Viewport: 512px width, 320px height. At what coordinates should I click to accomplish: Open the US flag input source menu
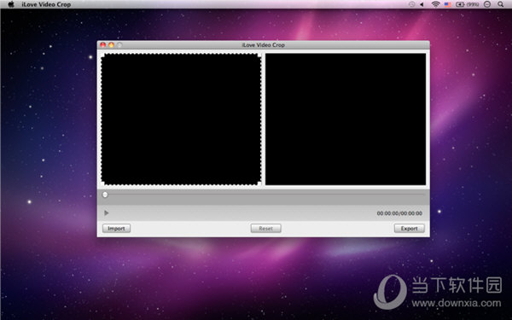tap(448, 4)
